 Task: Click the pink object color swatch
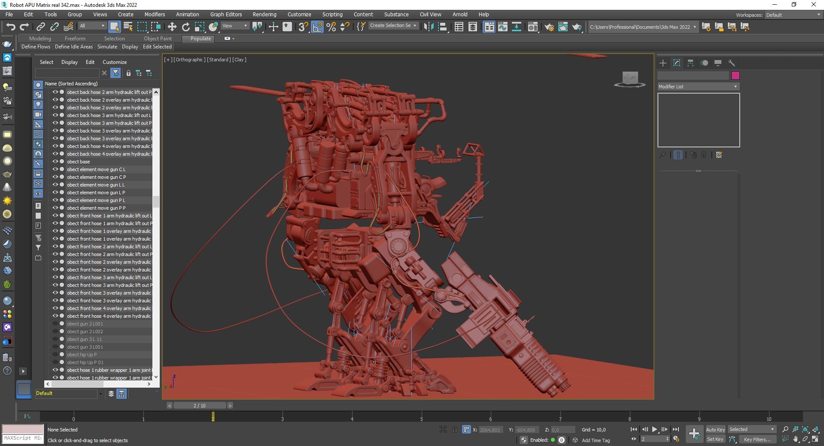(736, 76)
